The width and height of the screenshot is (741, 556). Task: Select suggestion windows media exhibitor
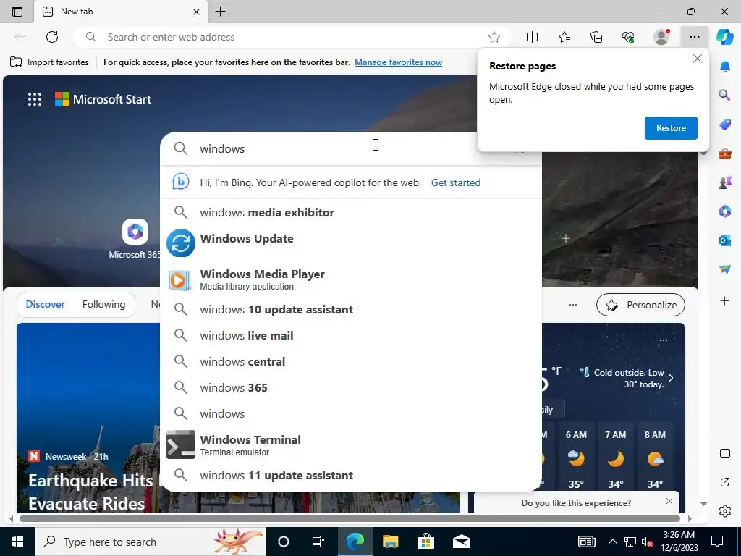tap(351, 212)
